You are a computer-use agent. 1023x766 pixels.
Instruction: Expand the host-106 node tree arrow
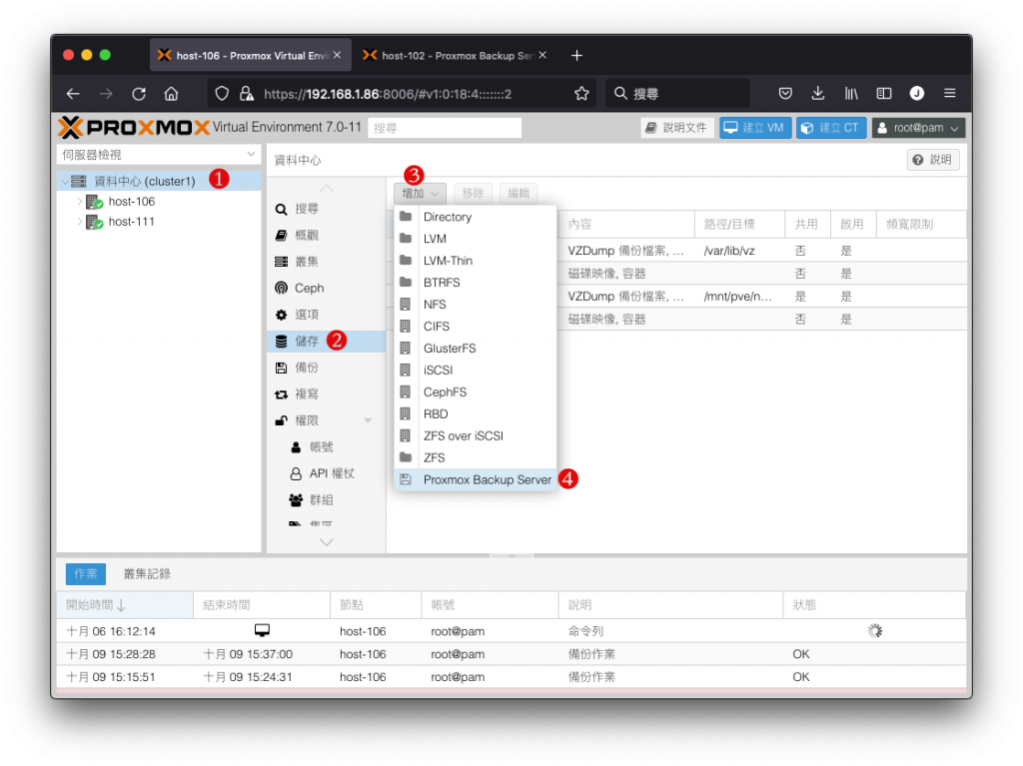80,202
